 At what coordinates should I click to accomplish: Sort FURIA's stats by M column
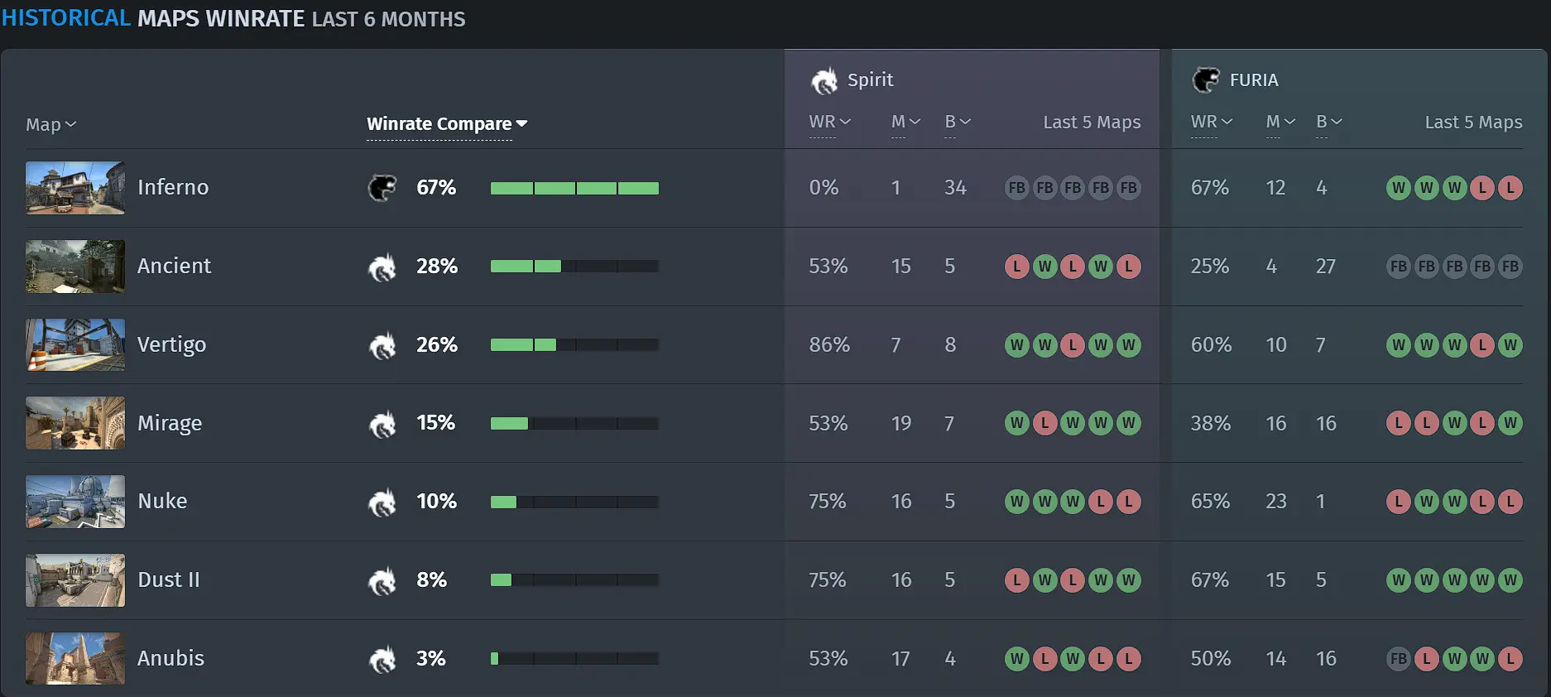point(1280,122)
